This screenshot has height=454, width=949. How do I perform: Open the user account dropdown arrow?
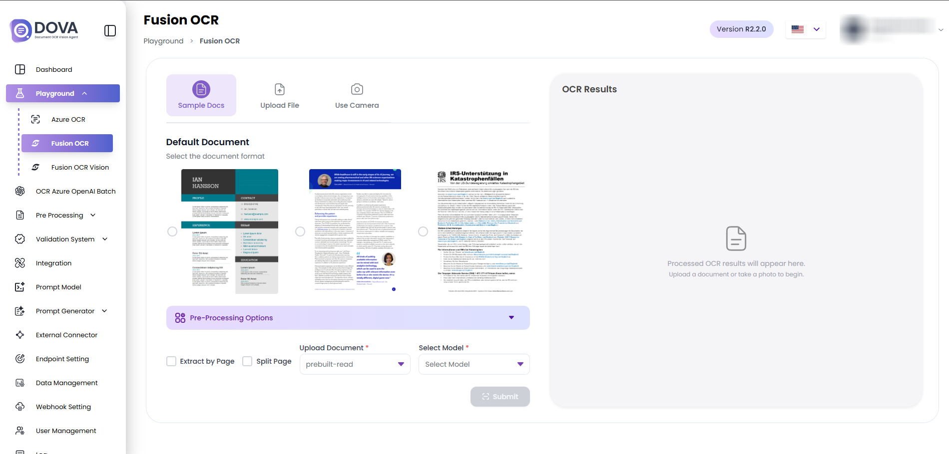tap(941, 30)
